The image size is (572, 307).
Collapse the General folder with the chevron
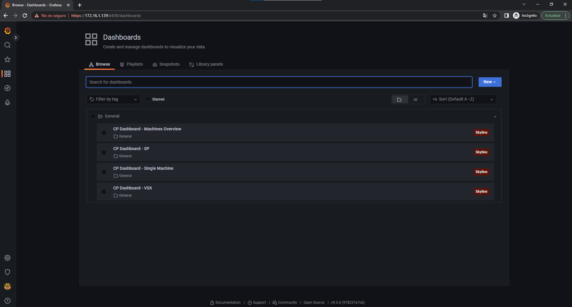click(x=495, y=117)
